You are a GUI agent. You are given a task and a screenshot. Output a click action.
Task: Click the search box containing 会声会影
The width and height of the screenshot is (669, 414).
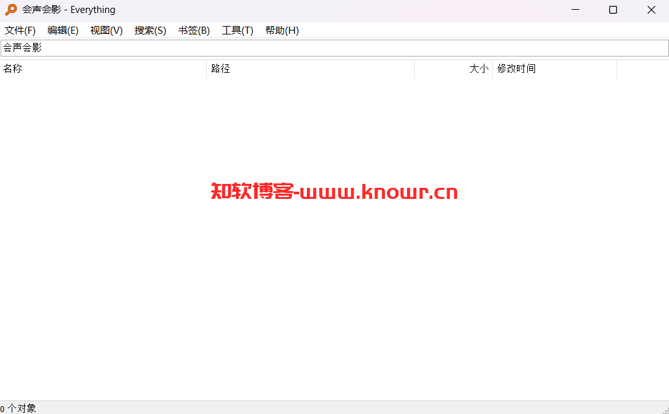tap(334, 47)
